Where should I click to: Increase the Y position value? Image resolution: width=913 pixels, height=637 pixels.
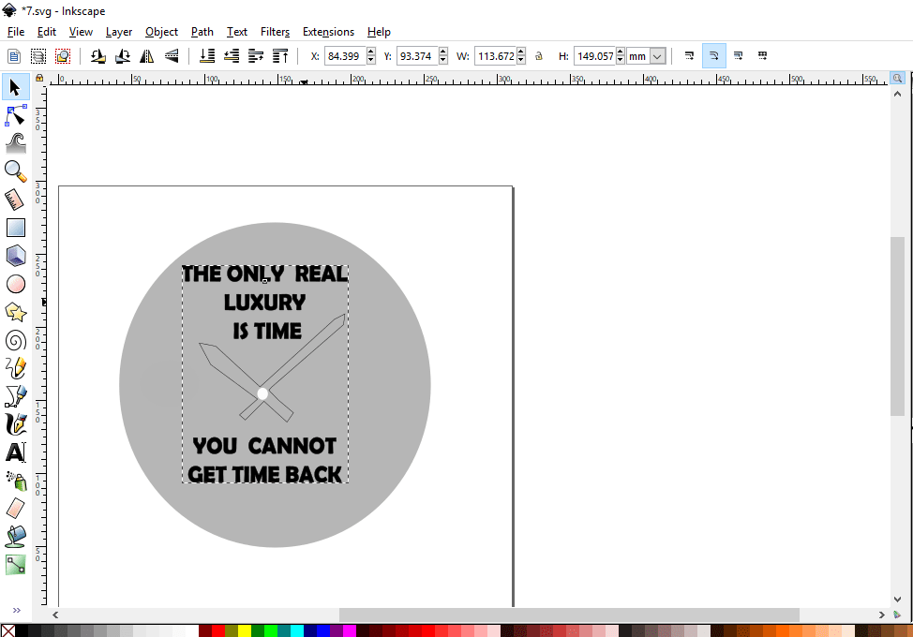443,52
